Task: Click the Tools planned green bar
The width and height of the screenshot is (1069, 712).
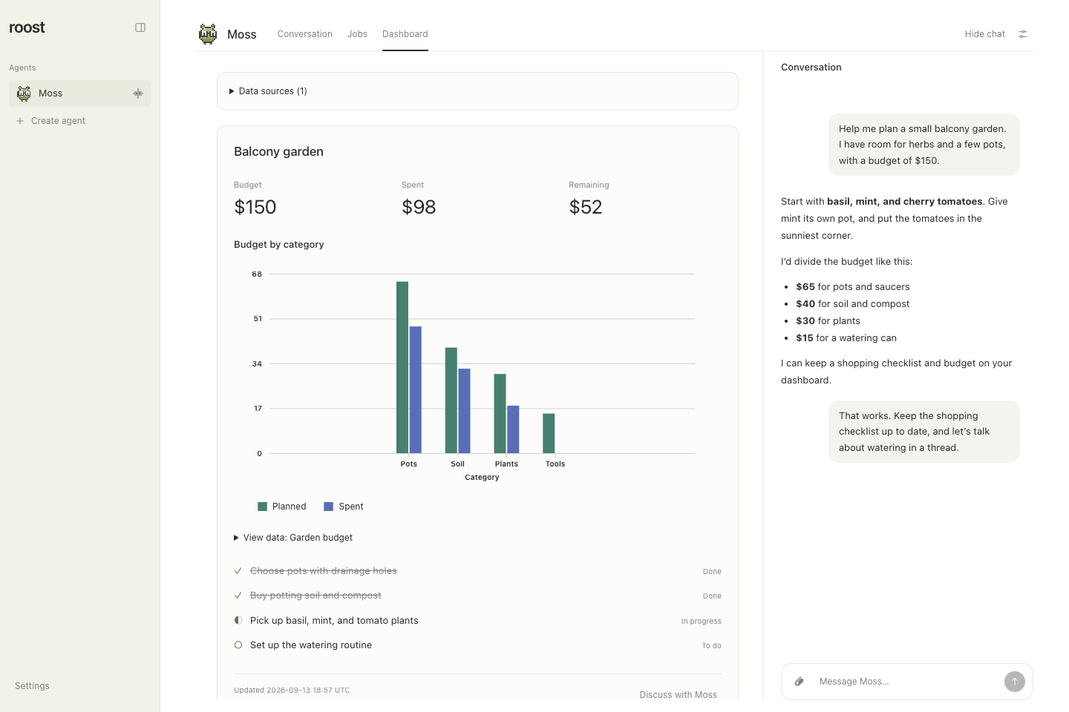Action: coord(549,433)
